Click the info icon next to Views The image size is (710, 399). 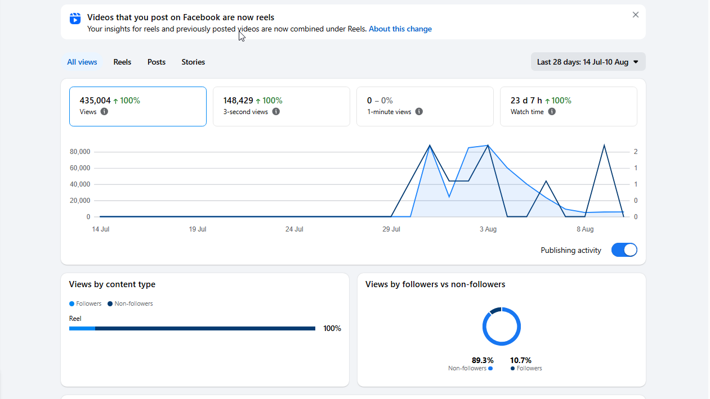coord(104,112)
